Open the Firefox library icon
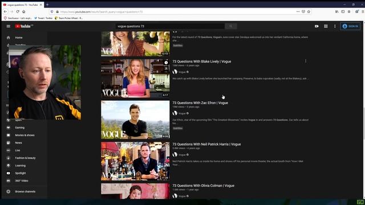The image size is (365, 205). click(337, 11)
